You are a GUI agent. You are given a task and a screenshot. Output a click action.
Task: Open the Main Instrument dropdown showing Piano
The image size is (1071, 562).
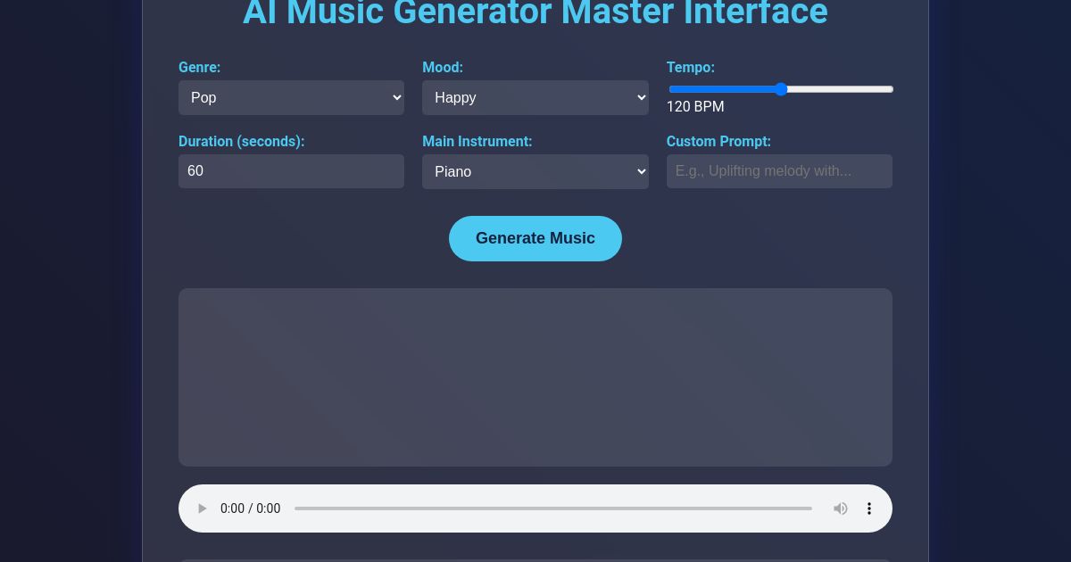pyautogui.click(x=535, y=171)
